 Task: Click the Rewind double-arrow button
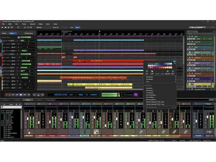(17, 95)
